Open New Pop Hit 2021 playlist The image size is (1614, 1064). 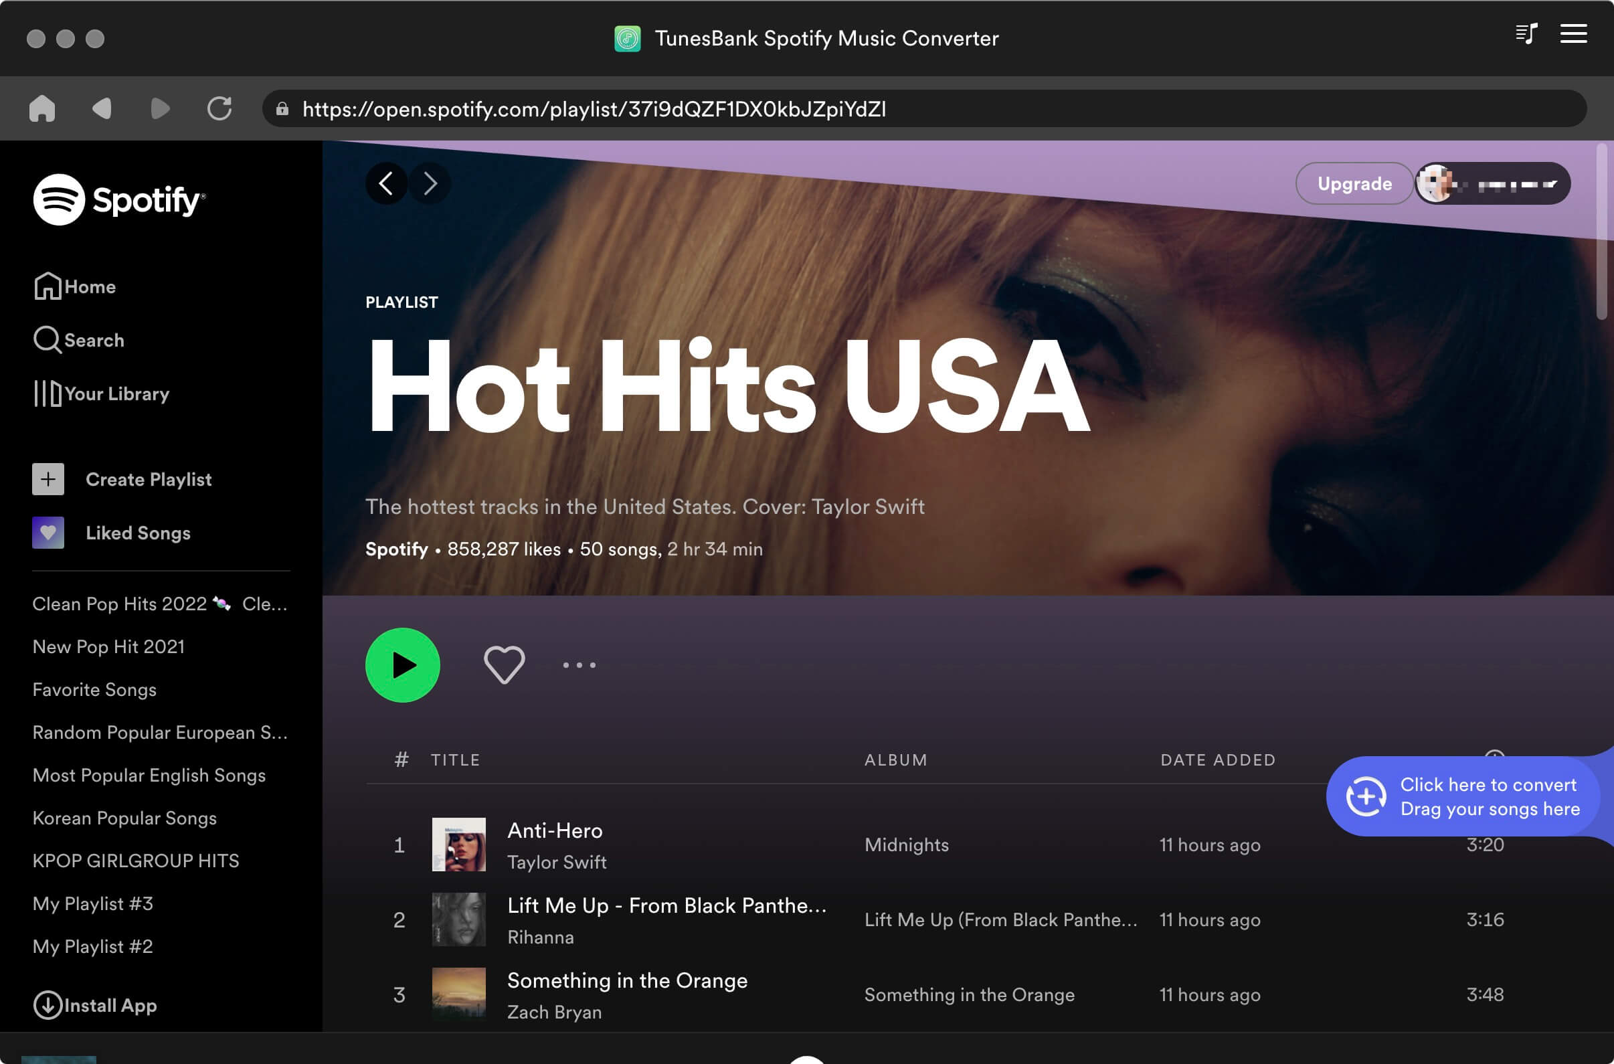(108, 646)
